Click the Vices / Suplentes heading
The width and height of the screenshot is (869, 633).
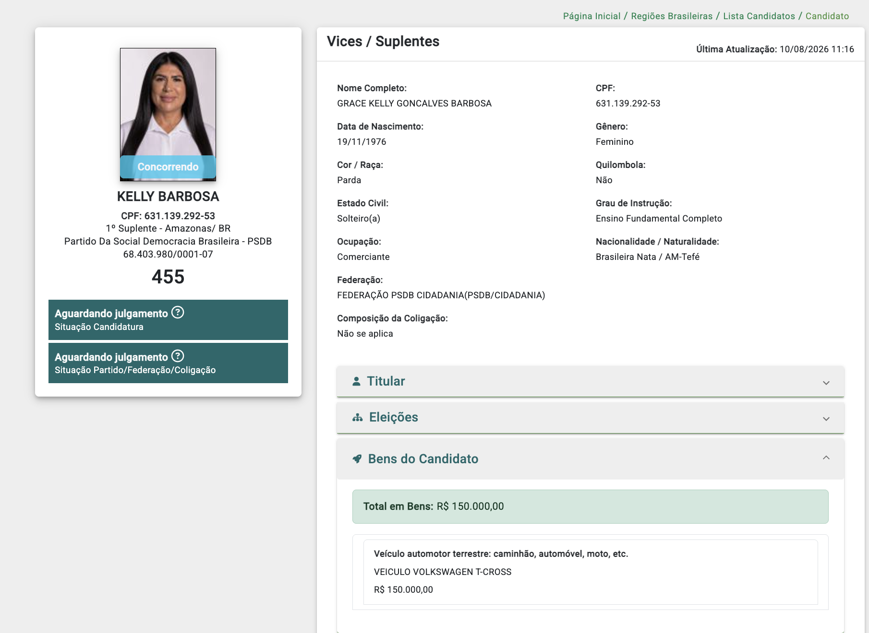pos(383,41)
